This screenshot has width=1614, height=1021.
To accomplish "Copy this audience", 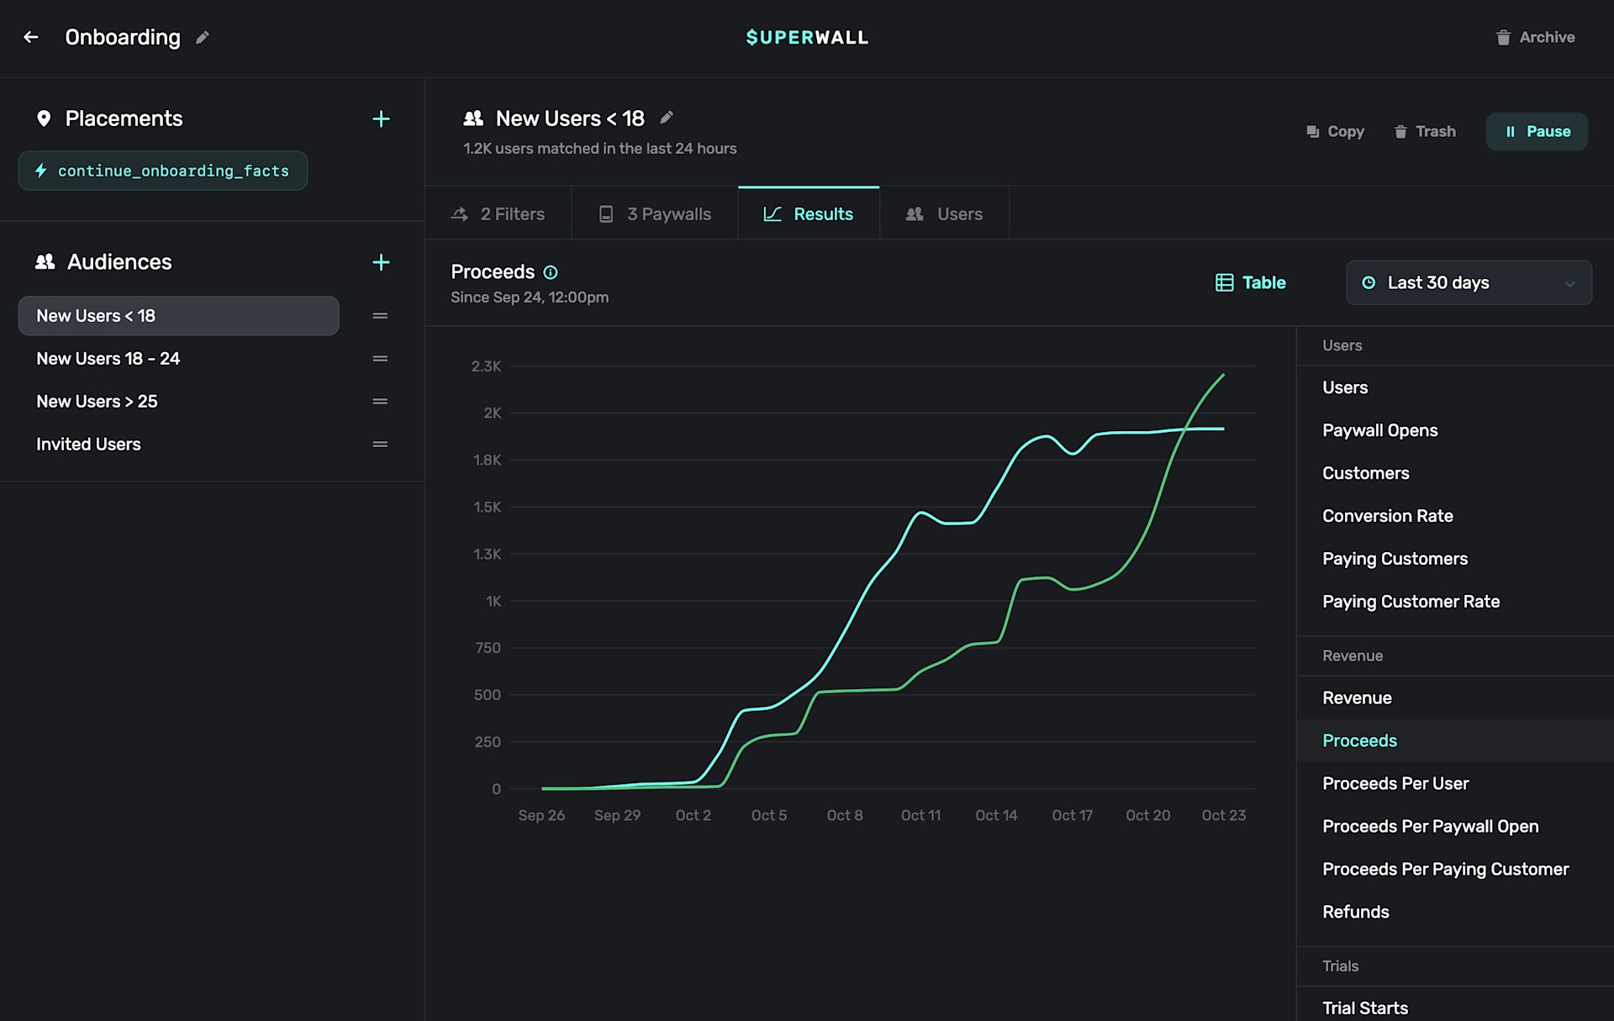I will click(1335, 132).
